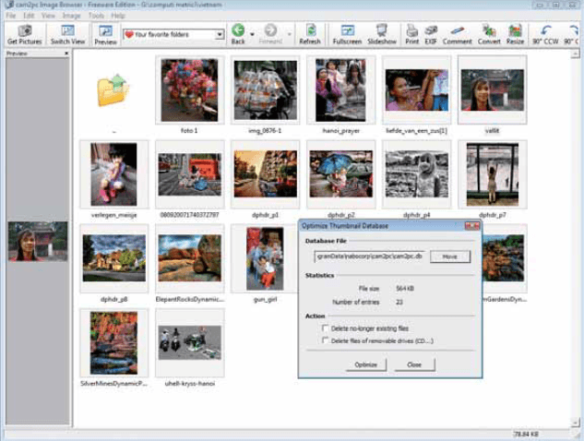Select the gun_girl thumbnail
The image size is (584, 441).
click(265, 258)
